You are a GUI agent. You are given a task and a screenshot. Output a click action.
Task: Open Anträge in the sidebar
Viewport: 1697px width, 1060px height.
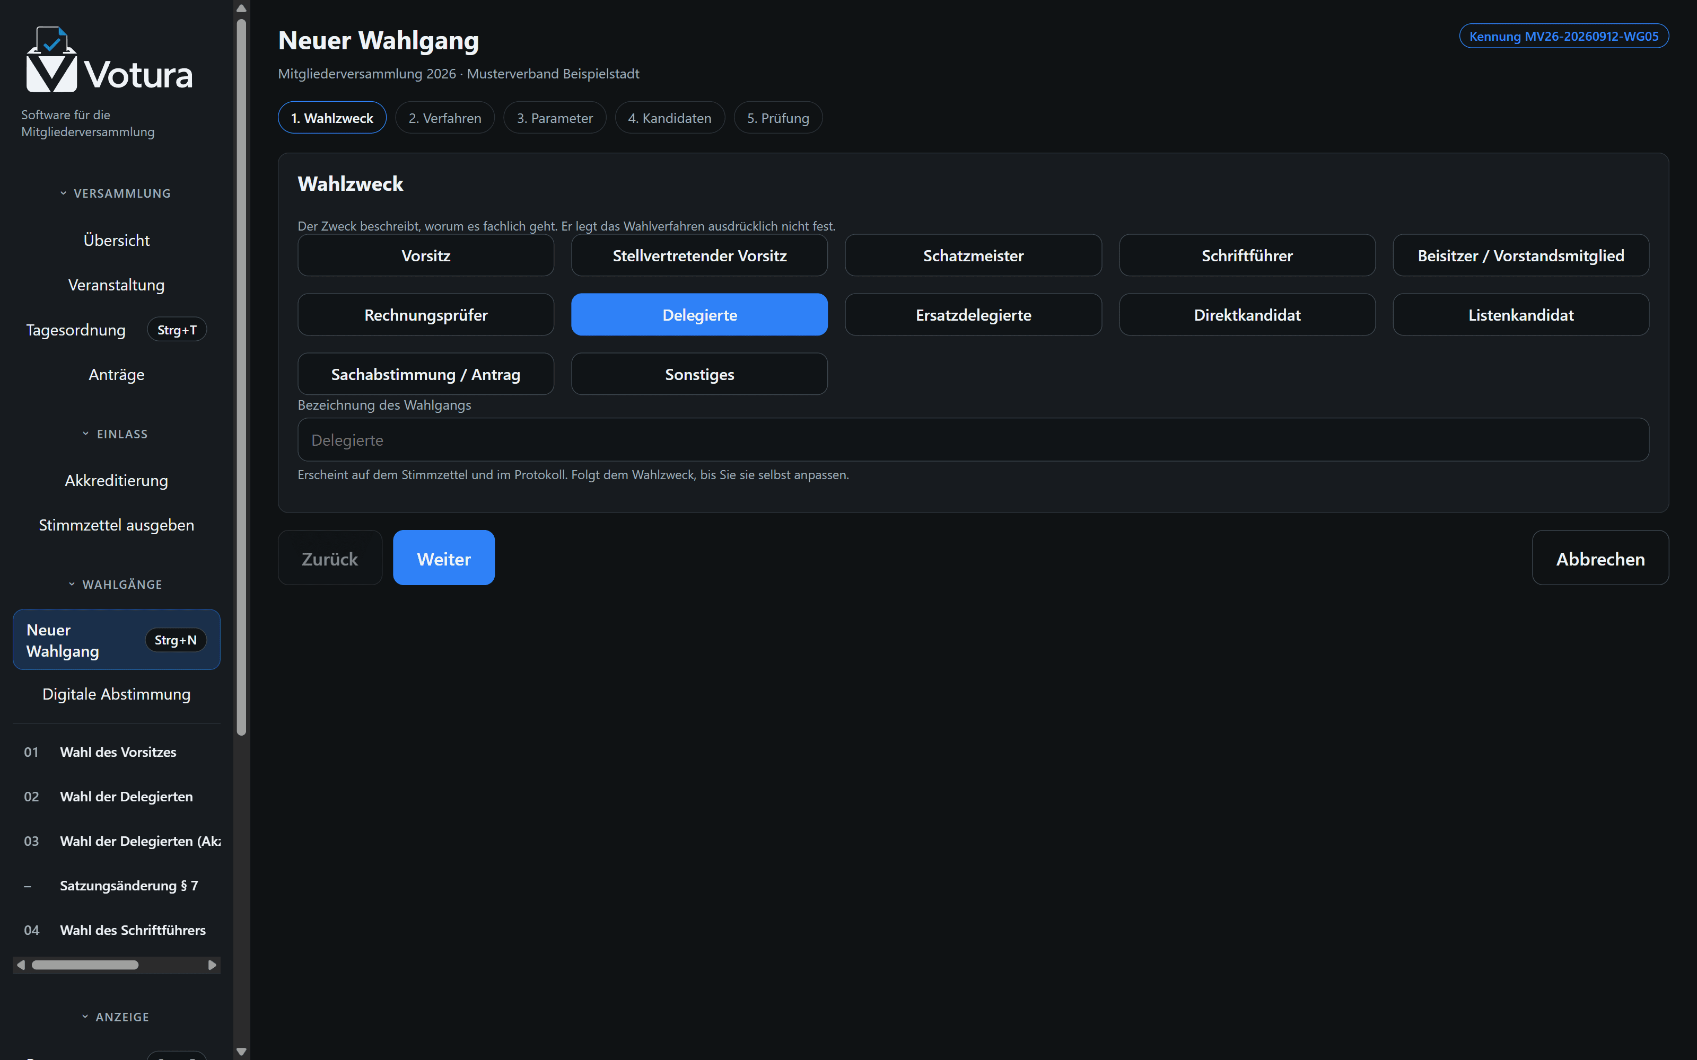pos(117,375)
